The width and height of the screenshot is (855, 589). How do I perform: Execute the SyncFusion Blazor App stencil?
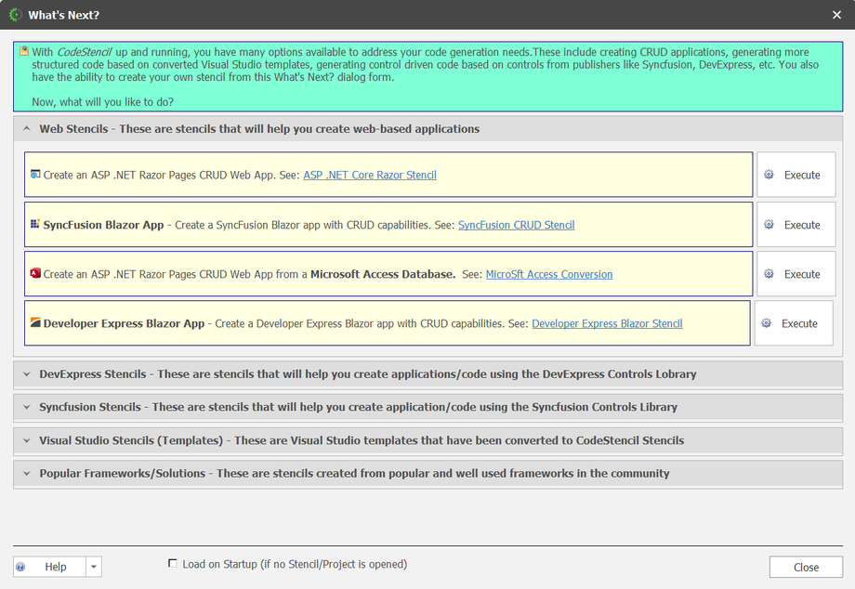[x=796, y=225]
